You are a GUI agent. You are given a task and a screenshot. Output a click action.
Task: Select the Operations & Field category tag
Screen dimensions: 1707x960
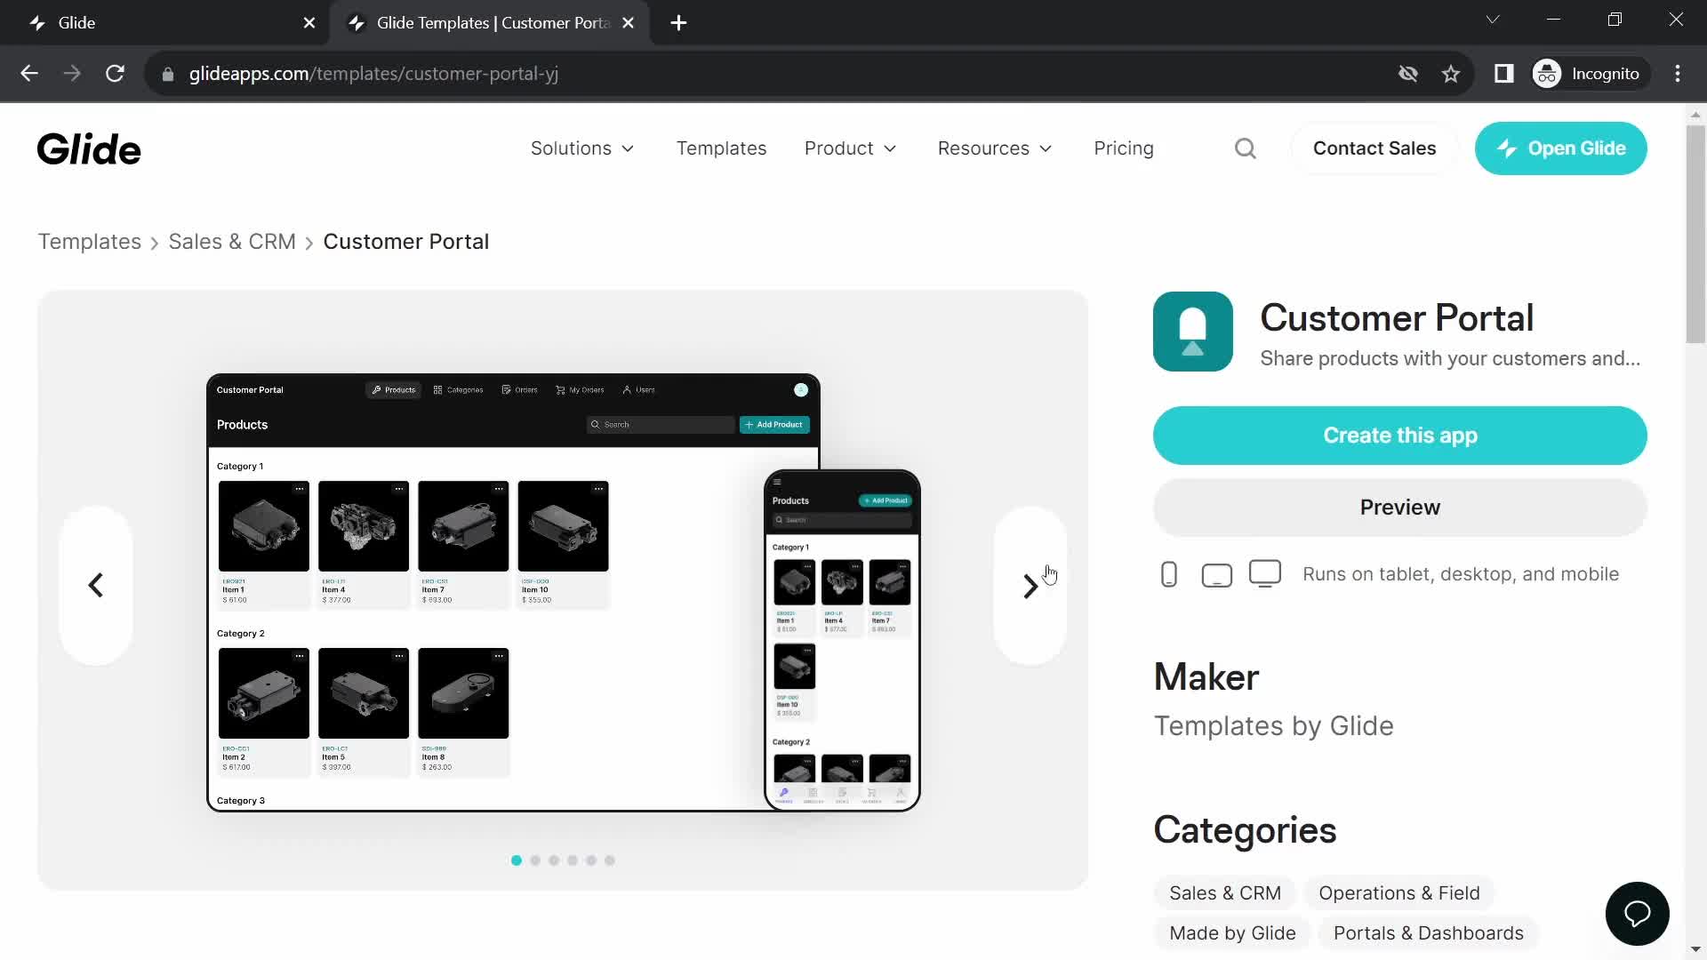pyautogui.click(x=1399, y=893)
